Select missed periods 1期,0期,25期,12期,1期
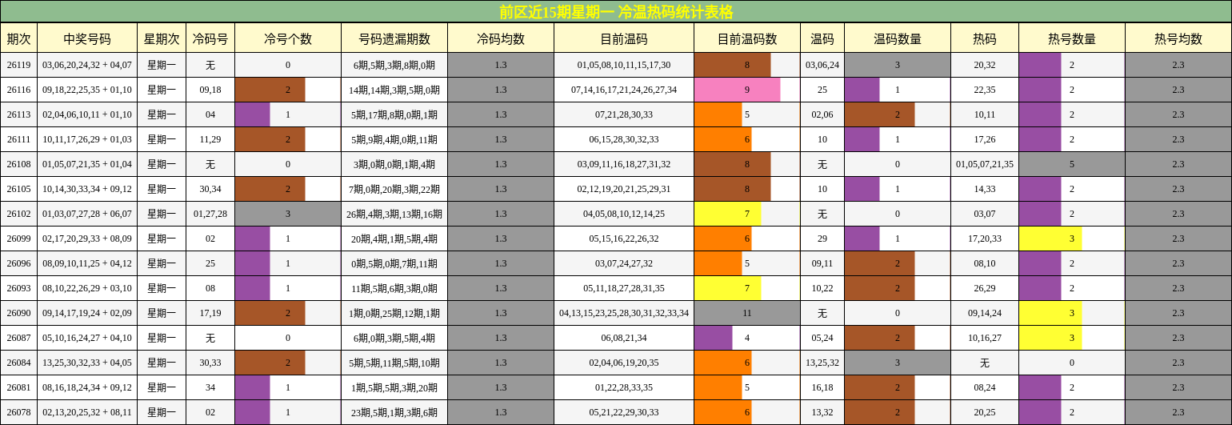 (394, 313)
